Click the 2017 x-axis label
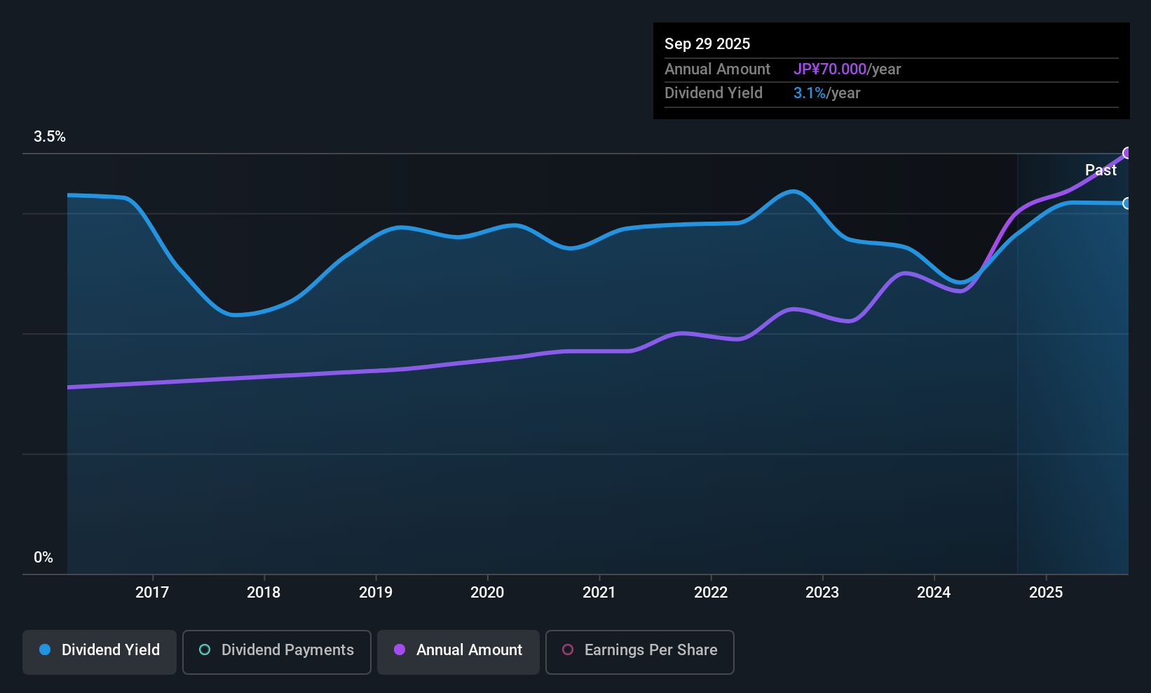The image size is (1151, 693). 152,593
